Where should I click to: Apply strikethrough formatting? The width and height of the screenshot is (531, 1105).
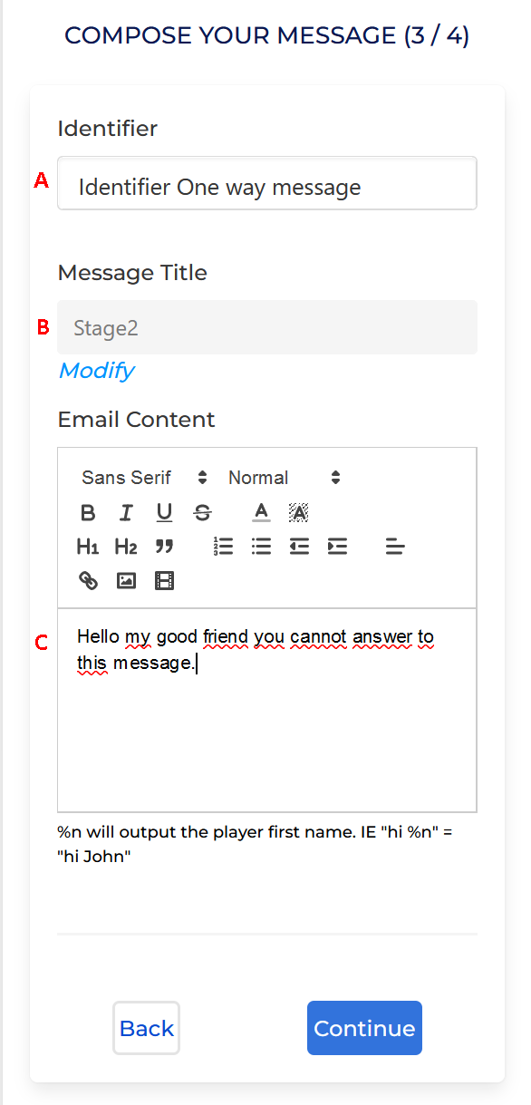(x=202, y=513)
